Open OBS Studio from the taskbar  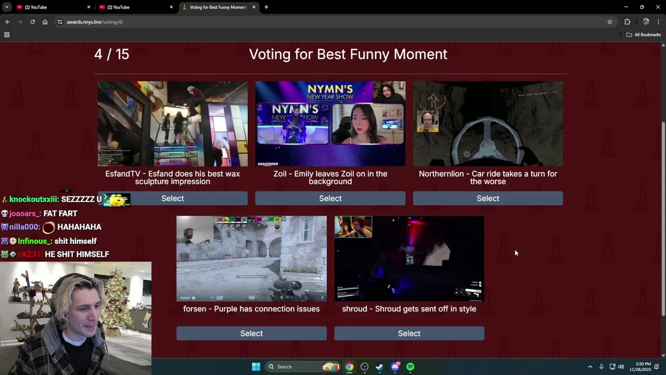coord(364,367)
